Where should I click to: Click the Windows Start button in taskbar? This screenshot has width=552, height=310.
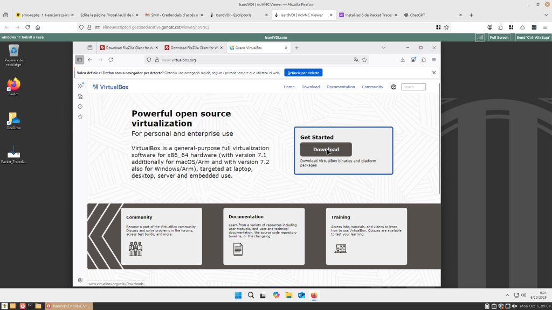click(238, 295)
